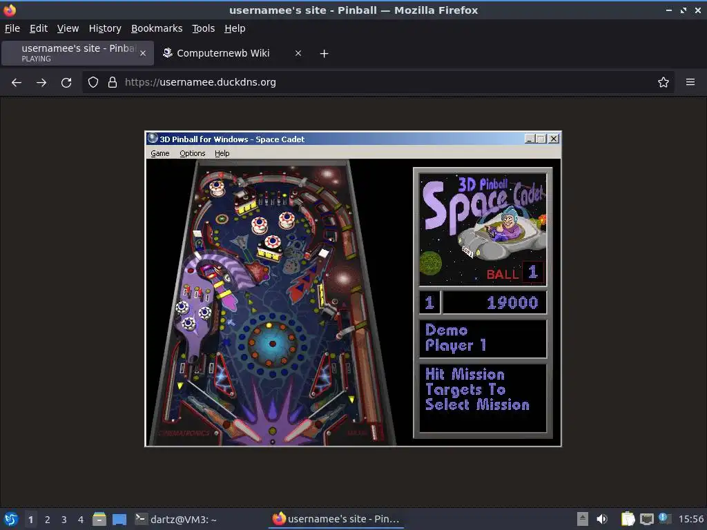Open the Firefox Help menu

[x=235, y=28]
